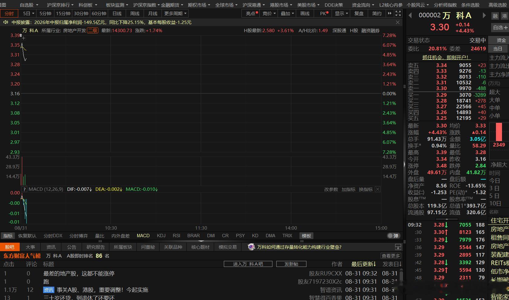
Task: Expand the 全球市场 menu
Action: click(x=226, y=5)
